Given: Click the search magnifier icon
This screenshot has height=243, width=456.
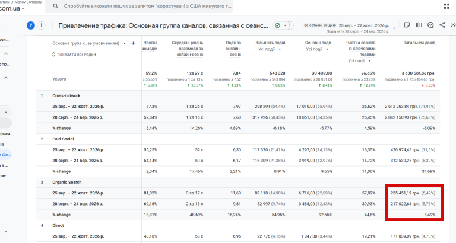Looking at the screenshot, I should click(x=56, y=6).
